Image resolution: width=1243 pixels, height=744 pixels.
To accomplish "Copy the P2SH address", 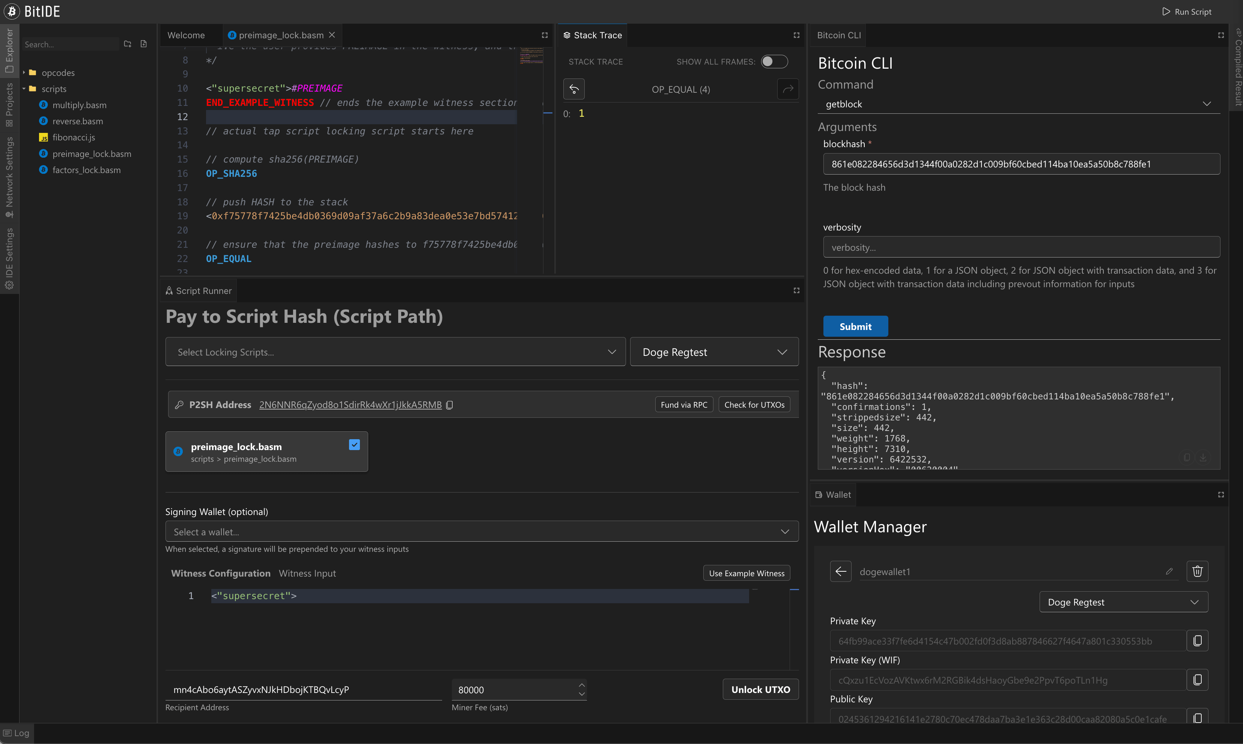I will click(450, 405).
